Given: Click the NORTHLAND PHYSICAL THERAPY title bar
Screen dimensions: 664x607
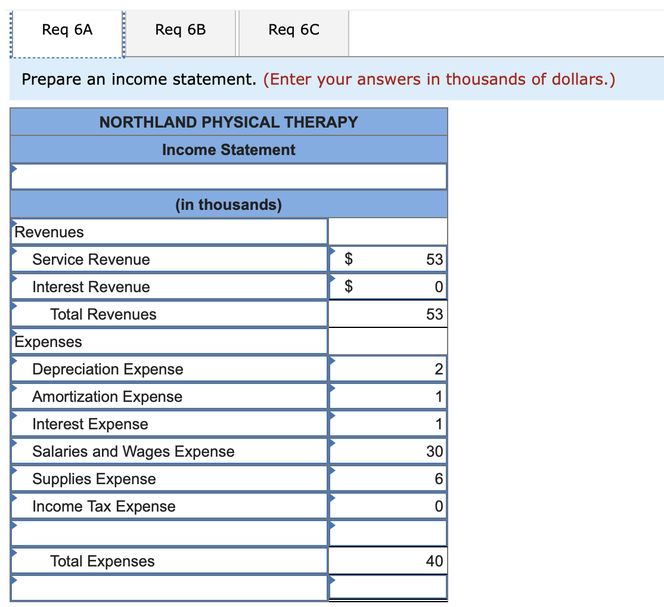Looking at the screenshot, I should tap(229, 122).
